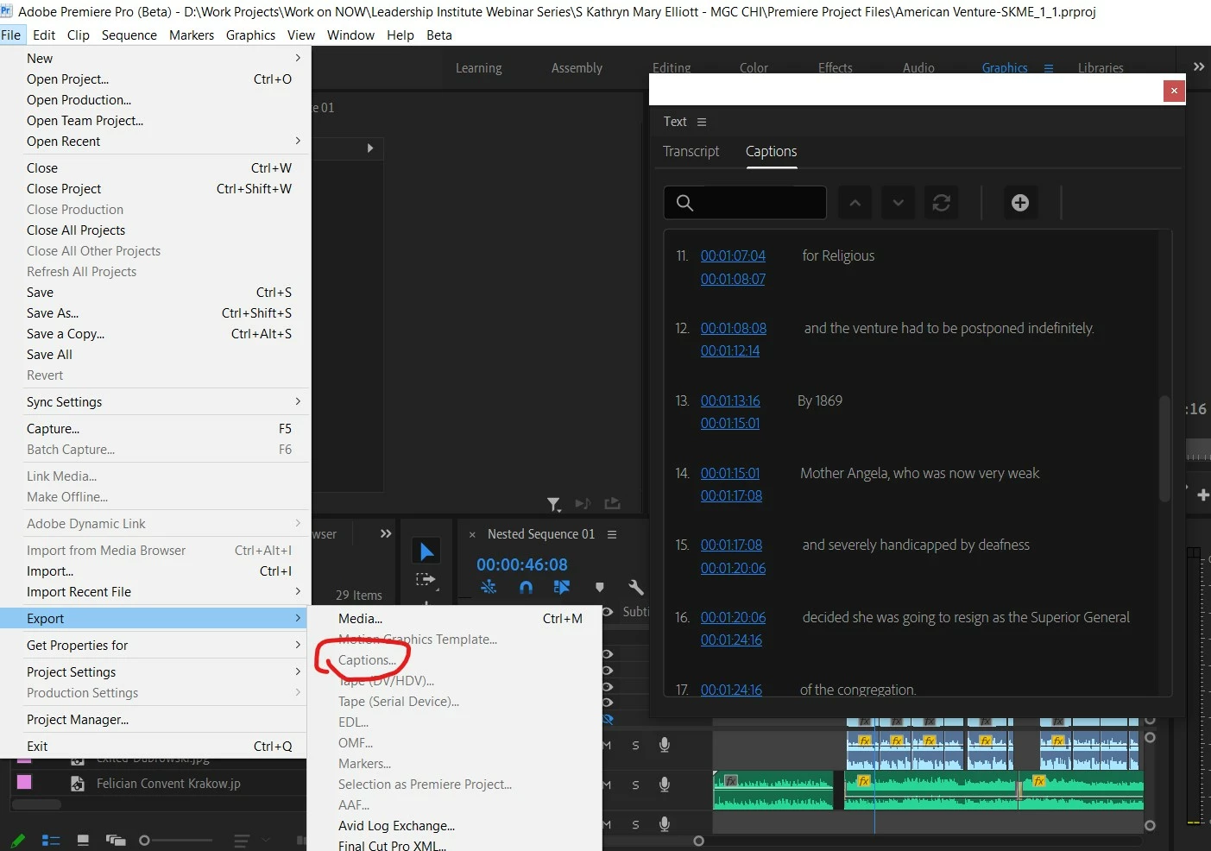This screenshot has width=1211, height=851.
Task: Click the funnel filter icon above the timeline
Action: 553,504
